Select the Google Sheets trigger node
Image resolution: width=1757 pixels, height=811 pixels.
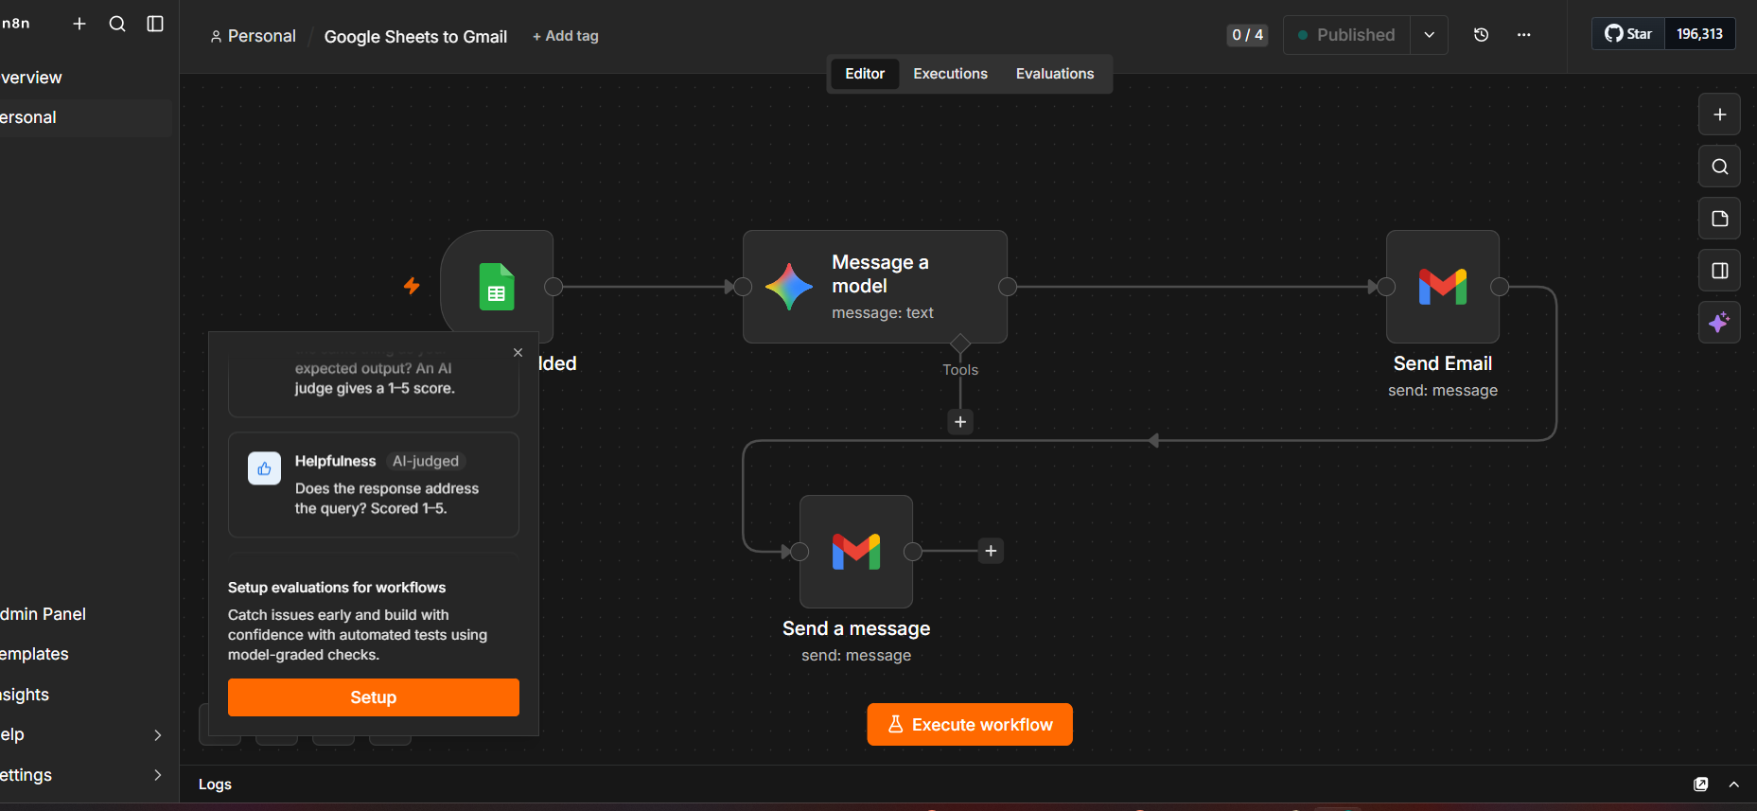coord(497,286)
